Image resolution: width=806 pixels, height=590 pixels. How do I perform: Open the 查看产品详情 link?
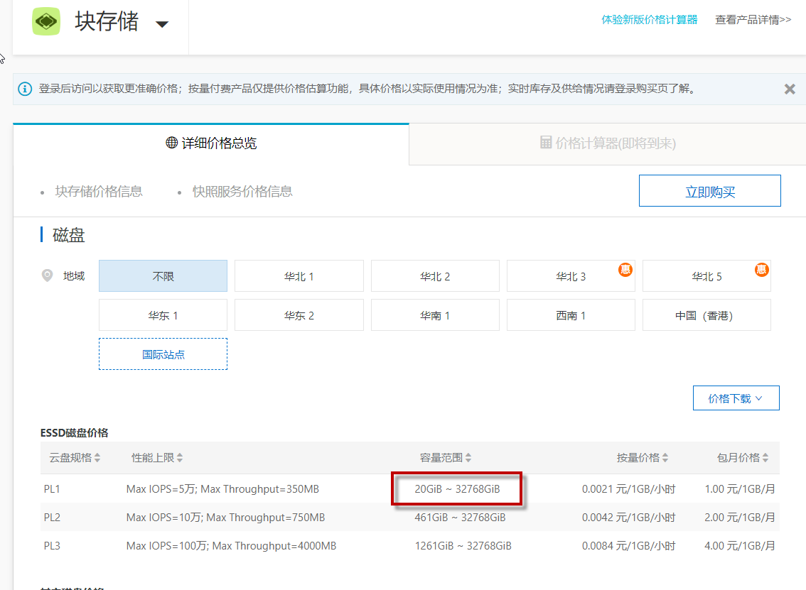(x=753, y=20)
